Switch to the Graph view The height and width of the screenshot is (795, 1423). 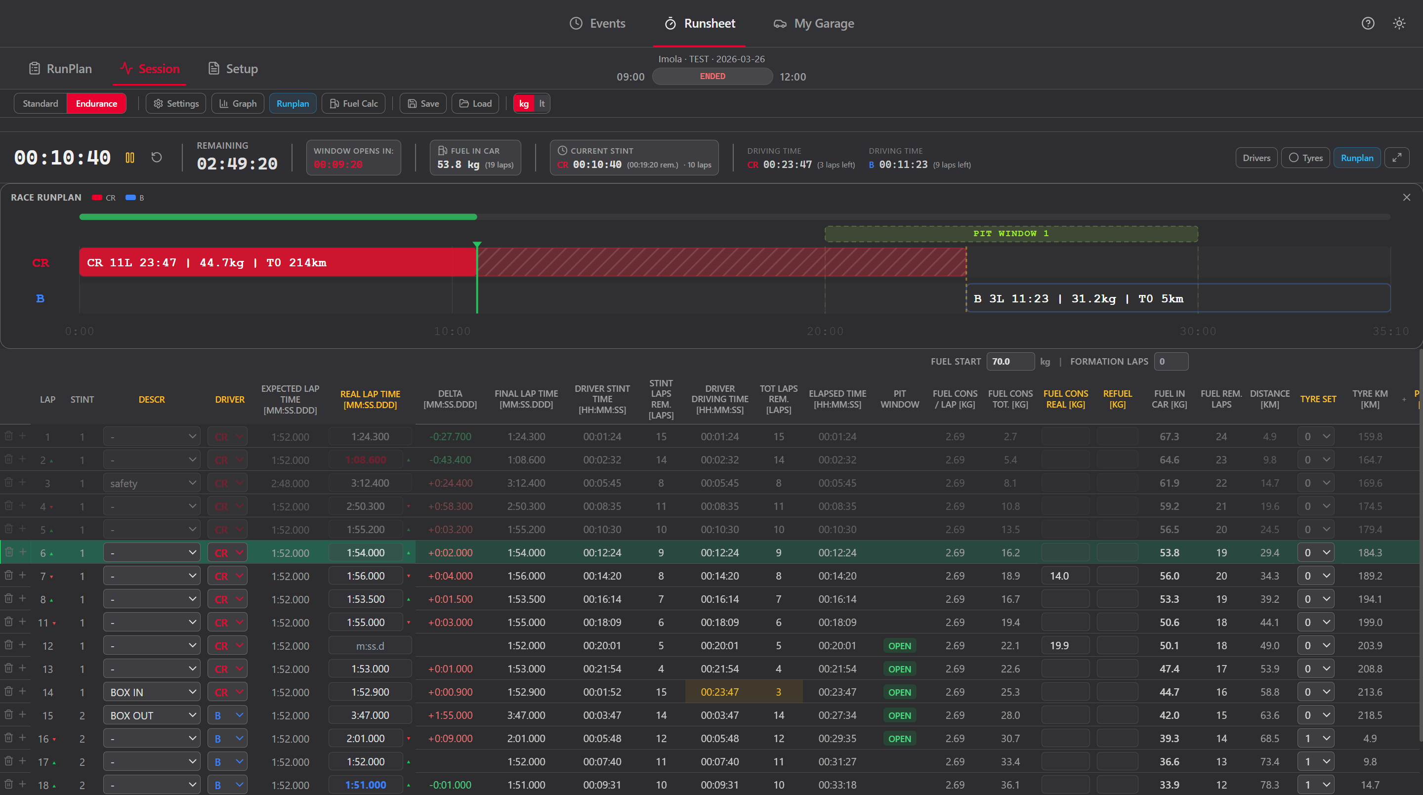pos(238,103)
